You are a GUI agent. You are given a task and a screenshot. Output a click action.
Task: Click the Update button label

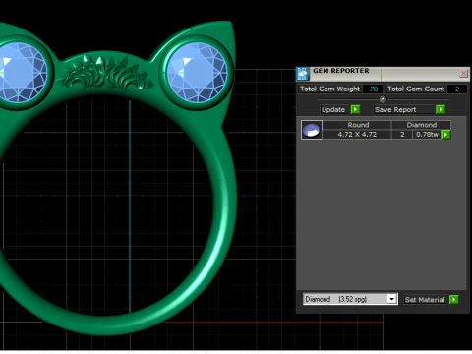point(333,109)
